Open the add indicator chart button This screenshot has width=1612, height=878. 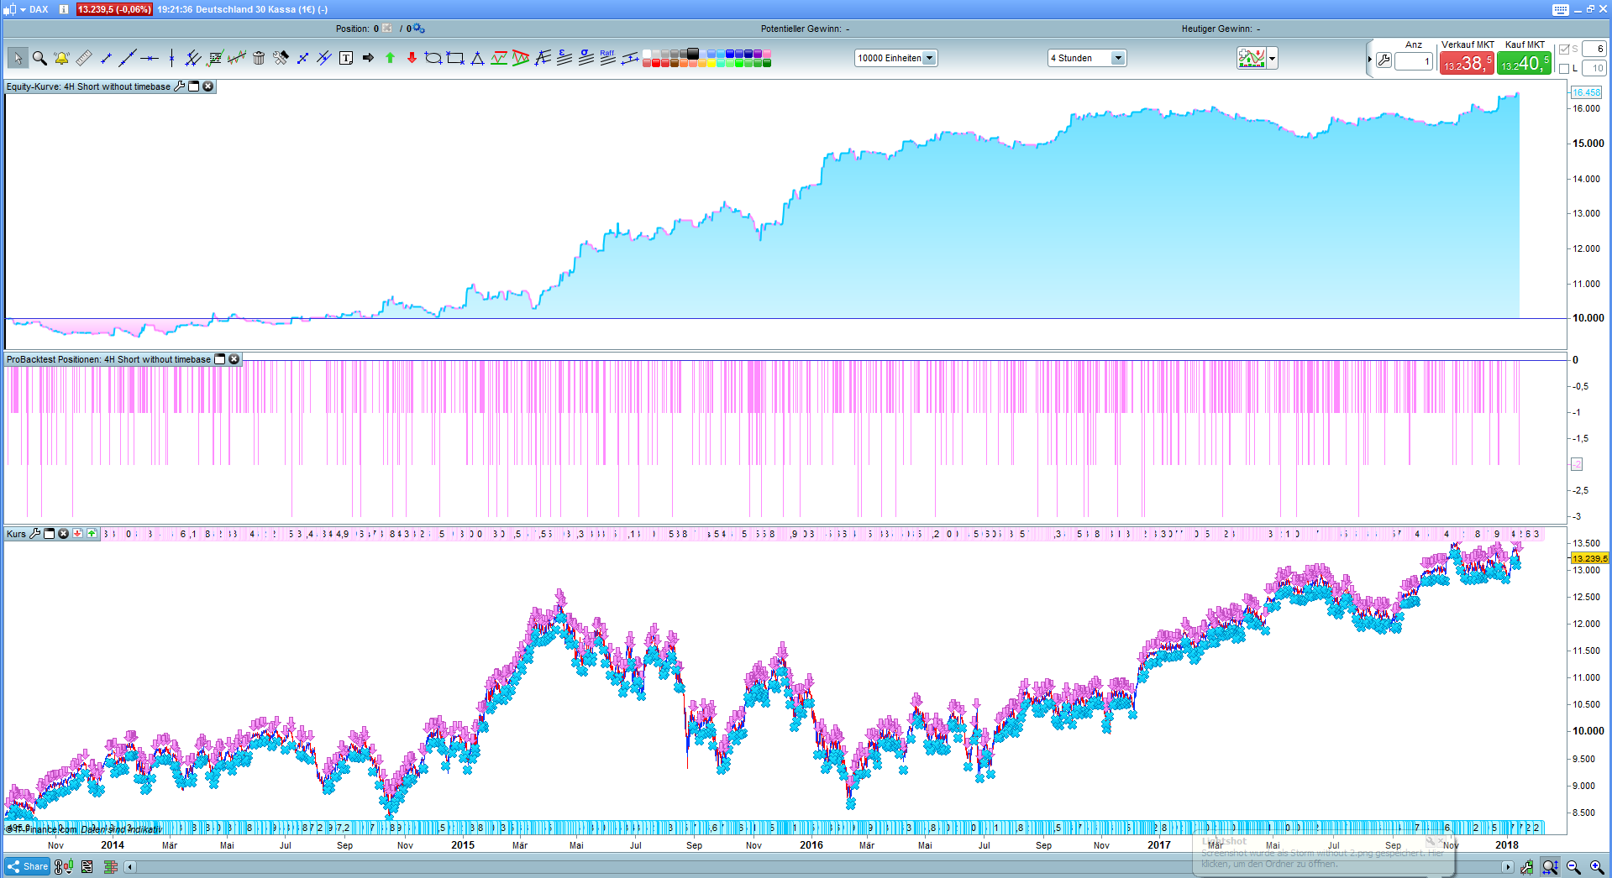[x=1251, y=59]
